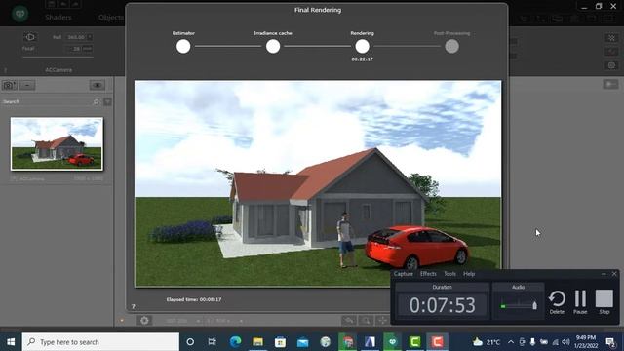
Task: Show hidden system tray icons
Action: (x=511, y=342)
